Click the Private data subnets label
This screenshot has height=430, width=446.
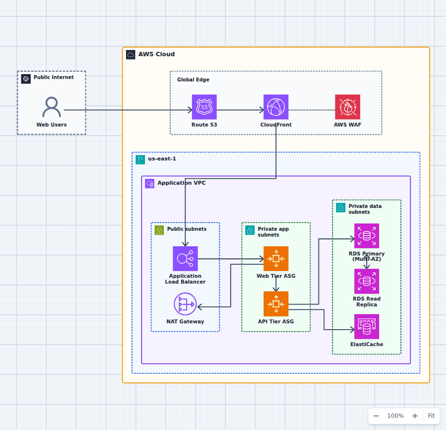[365, 209]
